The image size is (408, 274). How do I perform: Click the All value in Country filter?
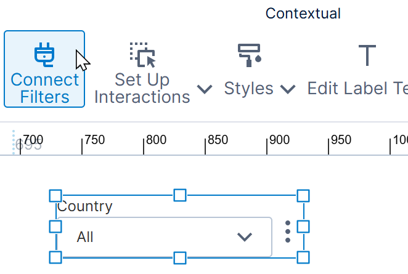85,237
